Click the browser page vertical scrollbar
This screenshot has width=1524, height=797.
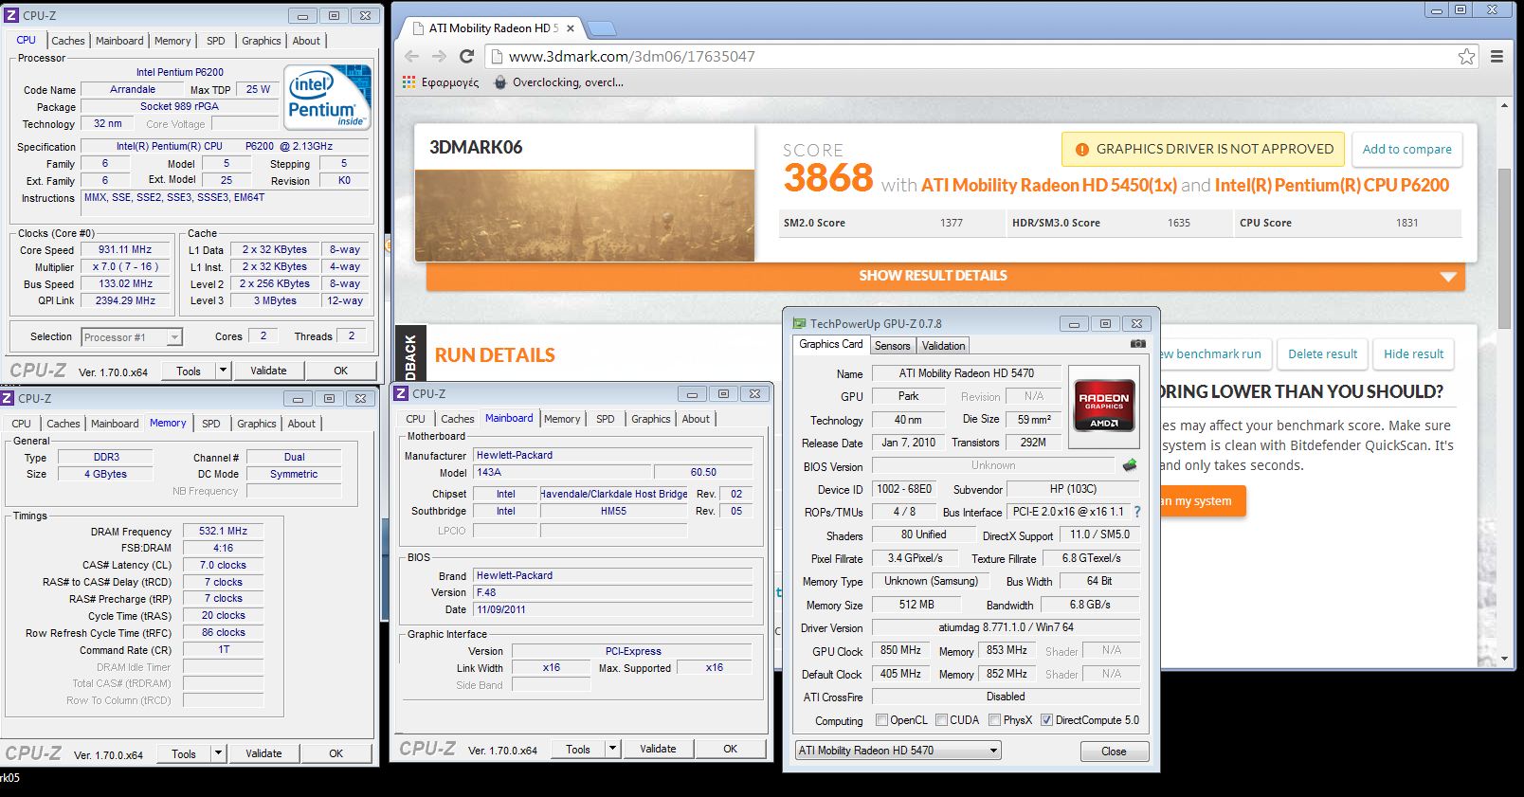click(x=1505, y=246)
